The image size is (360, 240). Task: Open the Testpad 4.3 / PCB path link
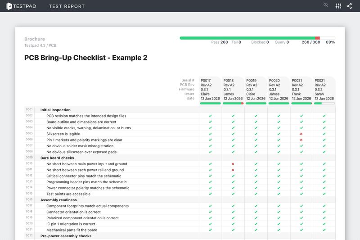coord(40,45)
